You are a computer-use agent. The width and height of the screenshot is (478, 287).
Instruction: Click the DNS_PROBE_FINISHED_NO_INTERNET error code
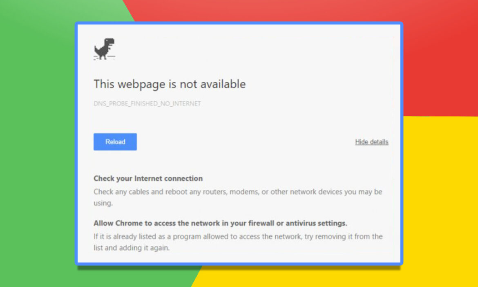[x=147, y=104]
